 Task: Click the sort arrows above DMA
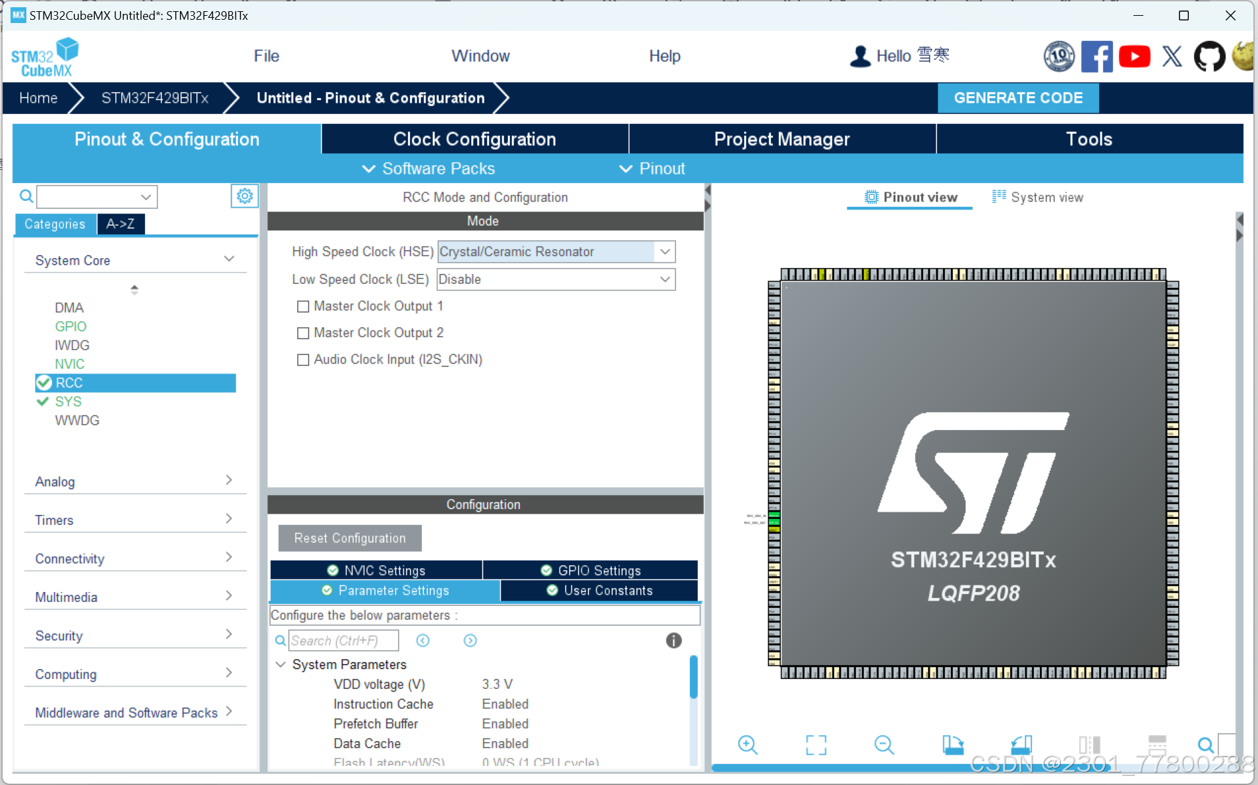134,289
